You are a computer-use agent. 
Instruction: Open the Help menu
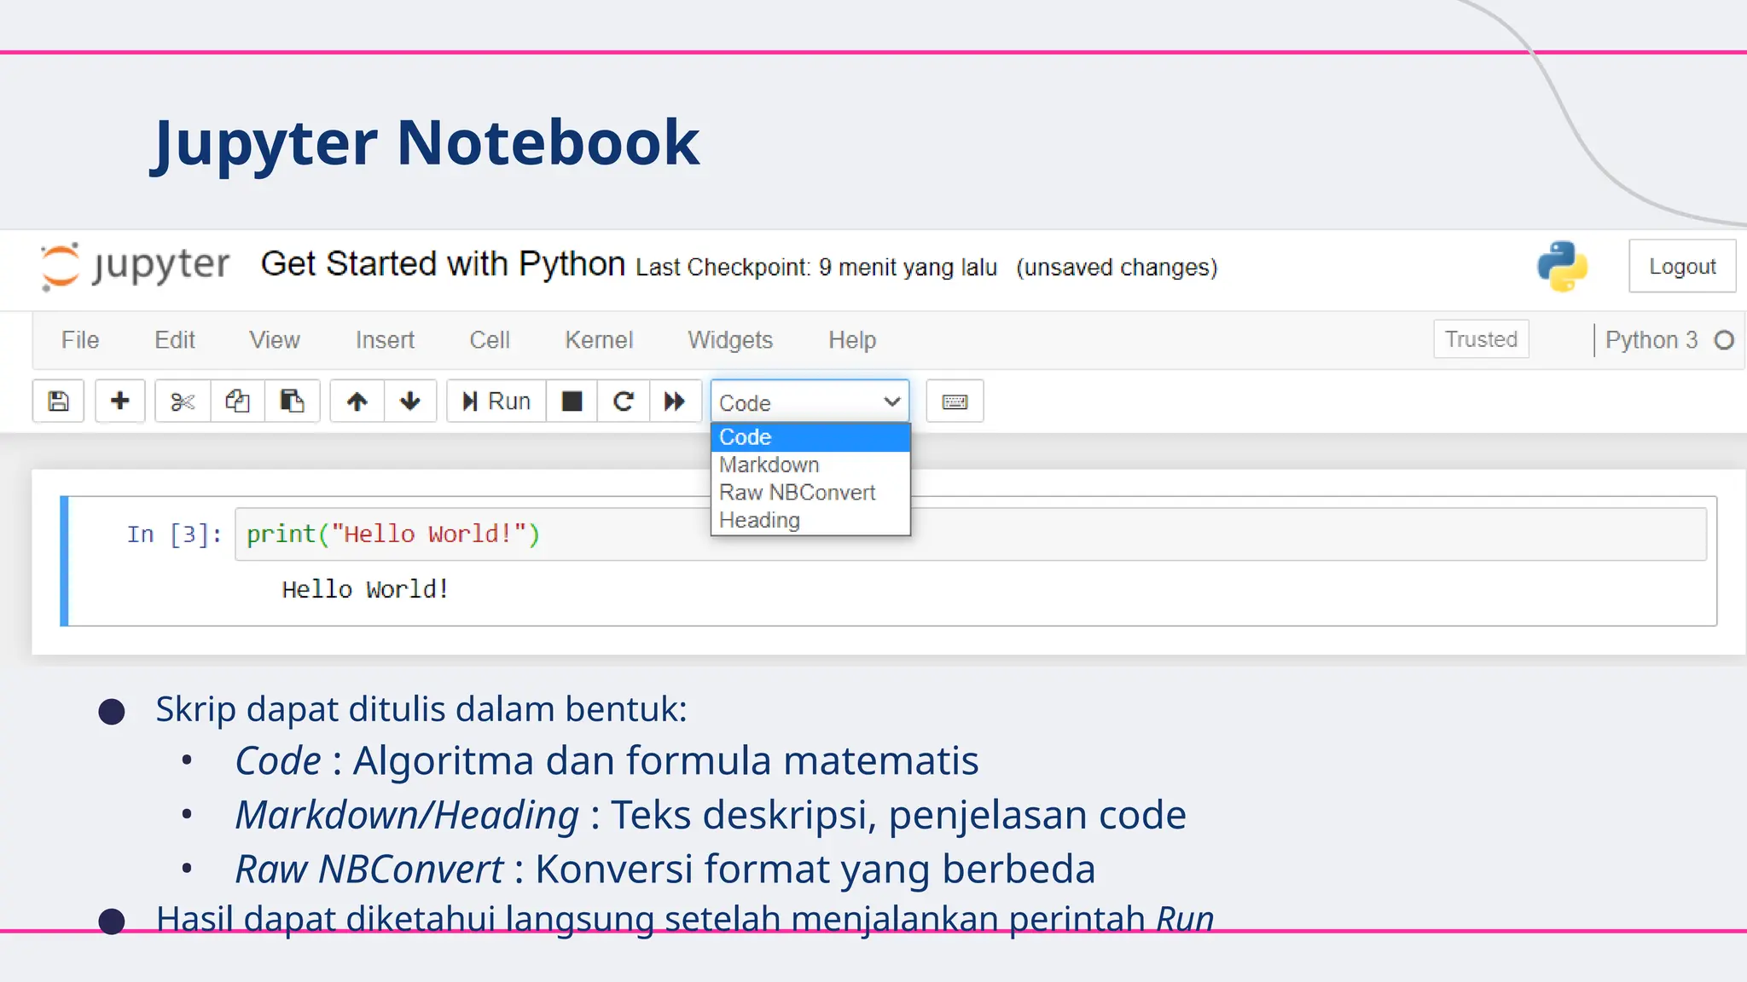point(852,340)
